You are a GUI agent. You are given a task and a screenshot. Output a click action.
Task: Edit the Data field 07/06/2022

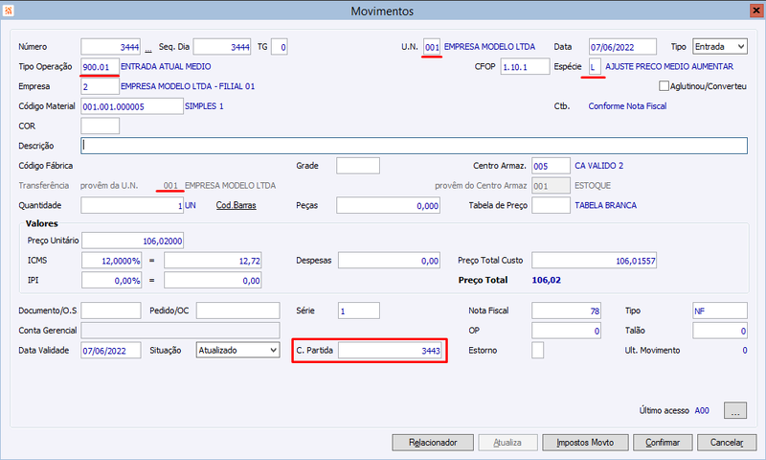622,46
